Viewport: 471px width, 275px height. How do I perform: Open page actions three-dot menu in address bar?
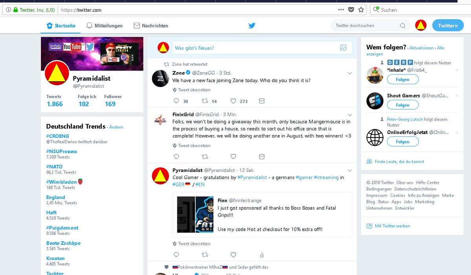pyautogui.click(x=341, y=10)
